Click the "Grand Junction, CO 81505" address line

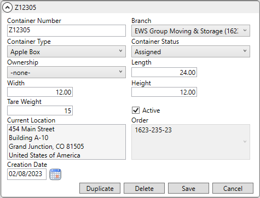tap(47, 147)
